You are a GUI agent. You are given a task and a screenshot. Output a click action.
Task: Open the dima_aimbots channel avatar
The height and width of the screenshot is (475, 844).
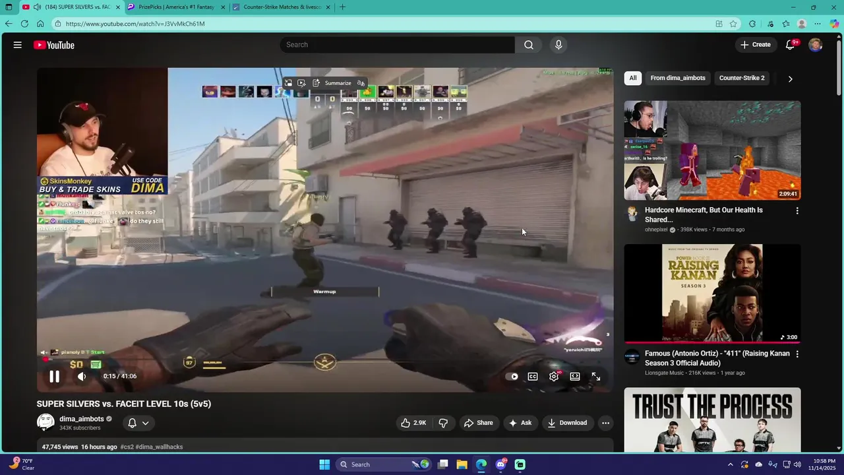[x=45, y=422]
